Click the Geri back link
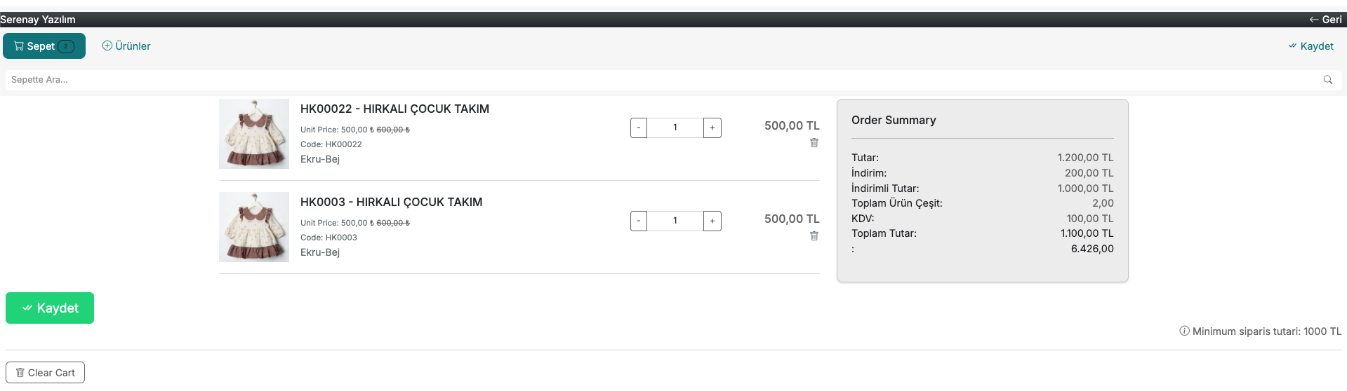1347x391 pixels. (x=1325, y=20)
